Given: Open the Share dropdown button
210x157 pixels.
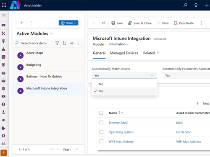Looking at the screenshot, I should pyautogui.click(x=68, y=23).
